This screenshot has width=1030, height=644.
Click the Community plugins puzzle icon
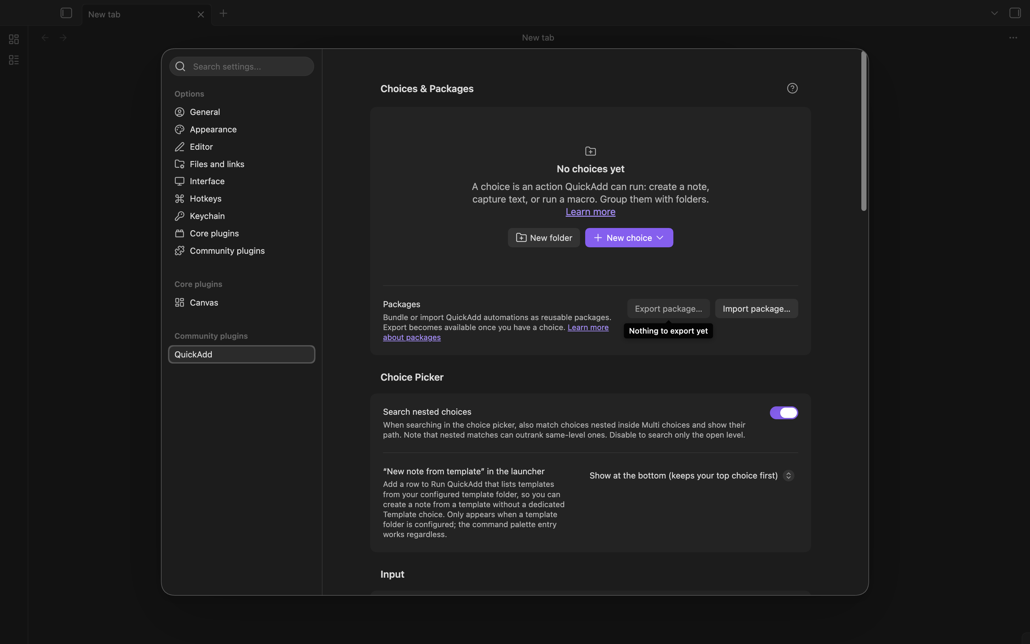180,251
